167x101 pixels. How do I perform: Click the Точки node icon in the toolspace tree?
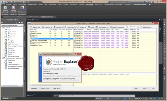click(x=6, y=30)
